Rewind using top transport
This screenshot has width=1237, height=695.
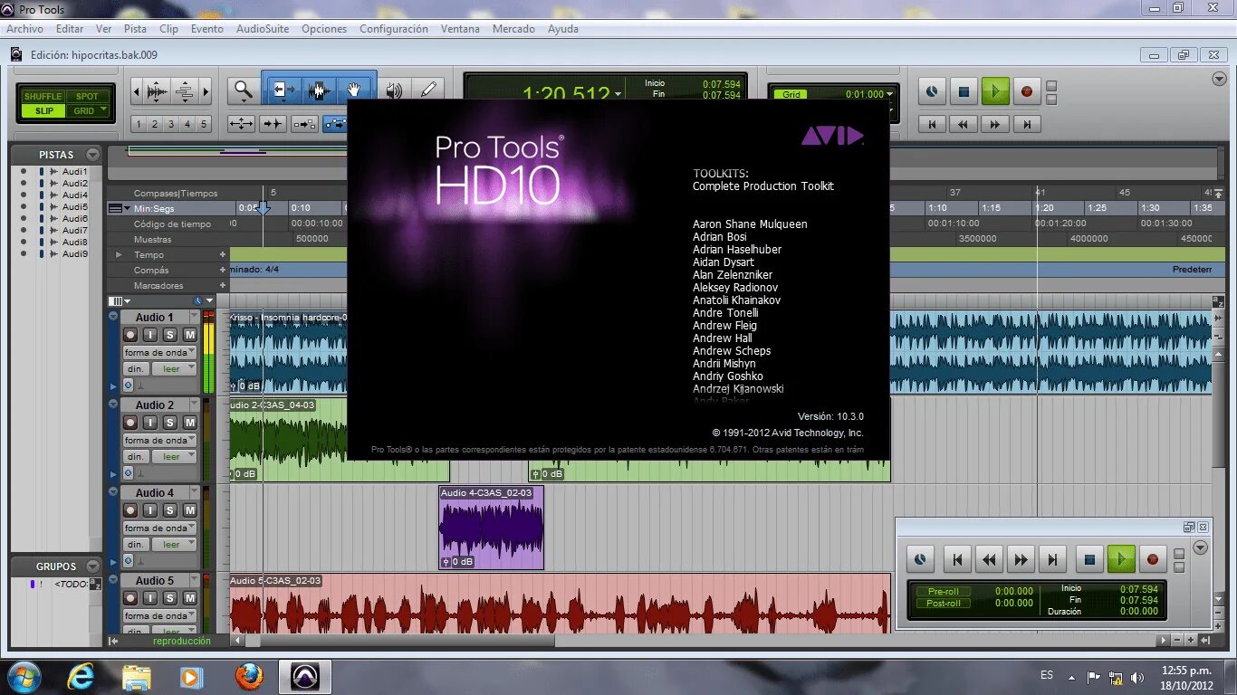(964, 124)
